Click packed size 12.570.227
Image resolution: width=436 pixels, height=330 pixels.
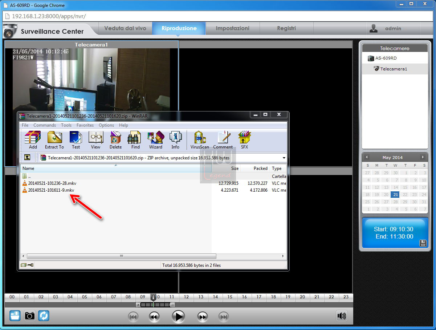coord(257,183)
